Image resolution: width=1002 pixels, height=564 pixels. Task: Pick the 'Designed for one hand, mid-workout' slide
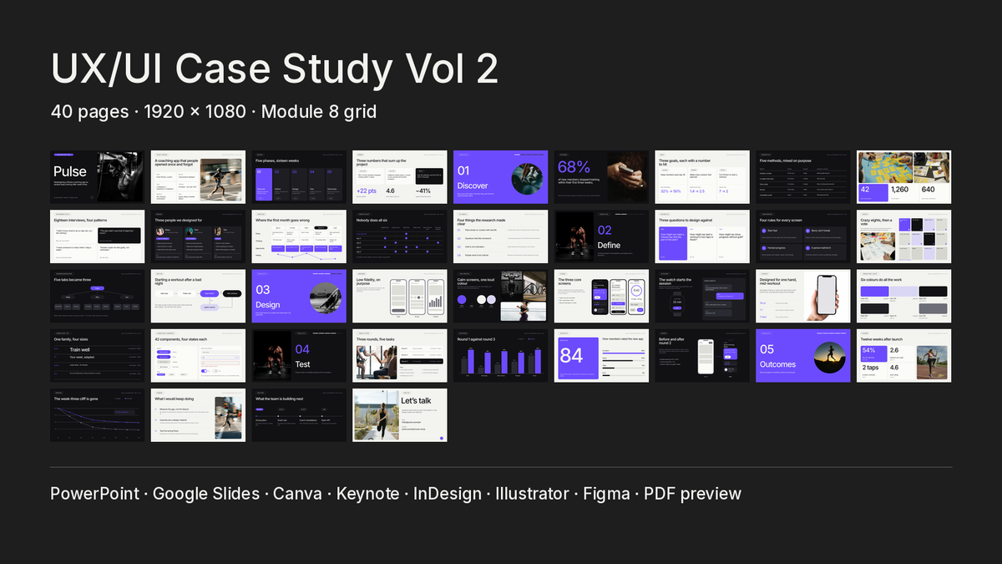click(x=803, y=296)
